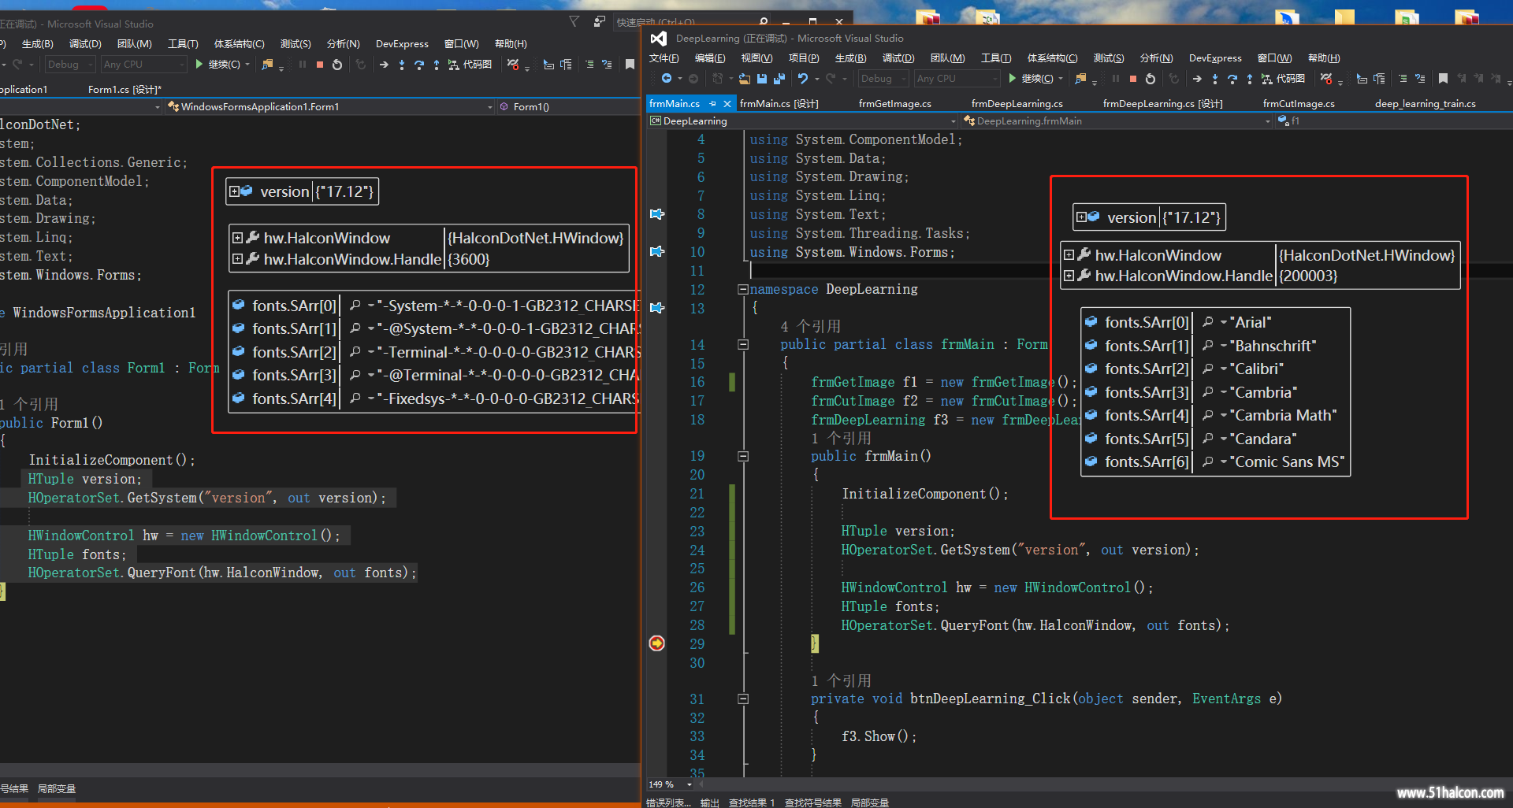Click Step Over icon in DeepLearning toolbar
The height and width of the screenshot is (808, 1513).
1232,79
